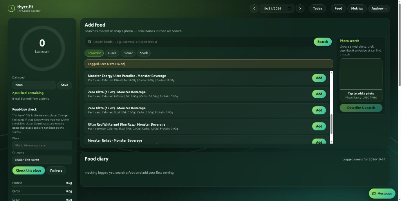Select the Snack meal chip
Viewport: 401px width, 201px height.
[144, 53]
